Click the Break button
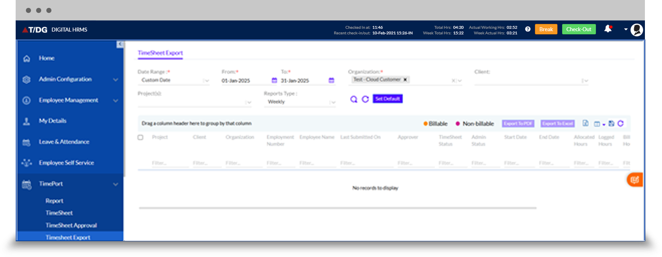 click(x=546, y=29)
